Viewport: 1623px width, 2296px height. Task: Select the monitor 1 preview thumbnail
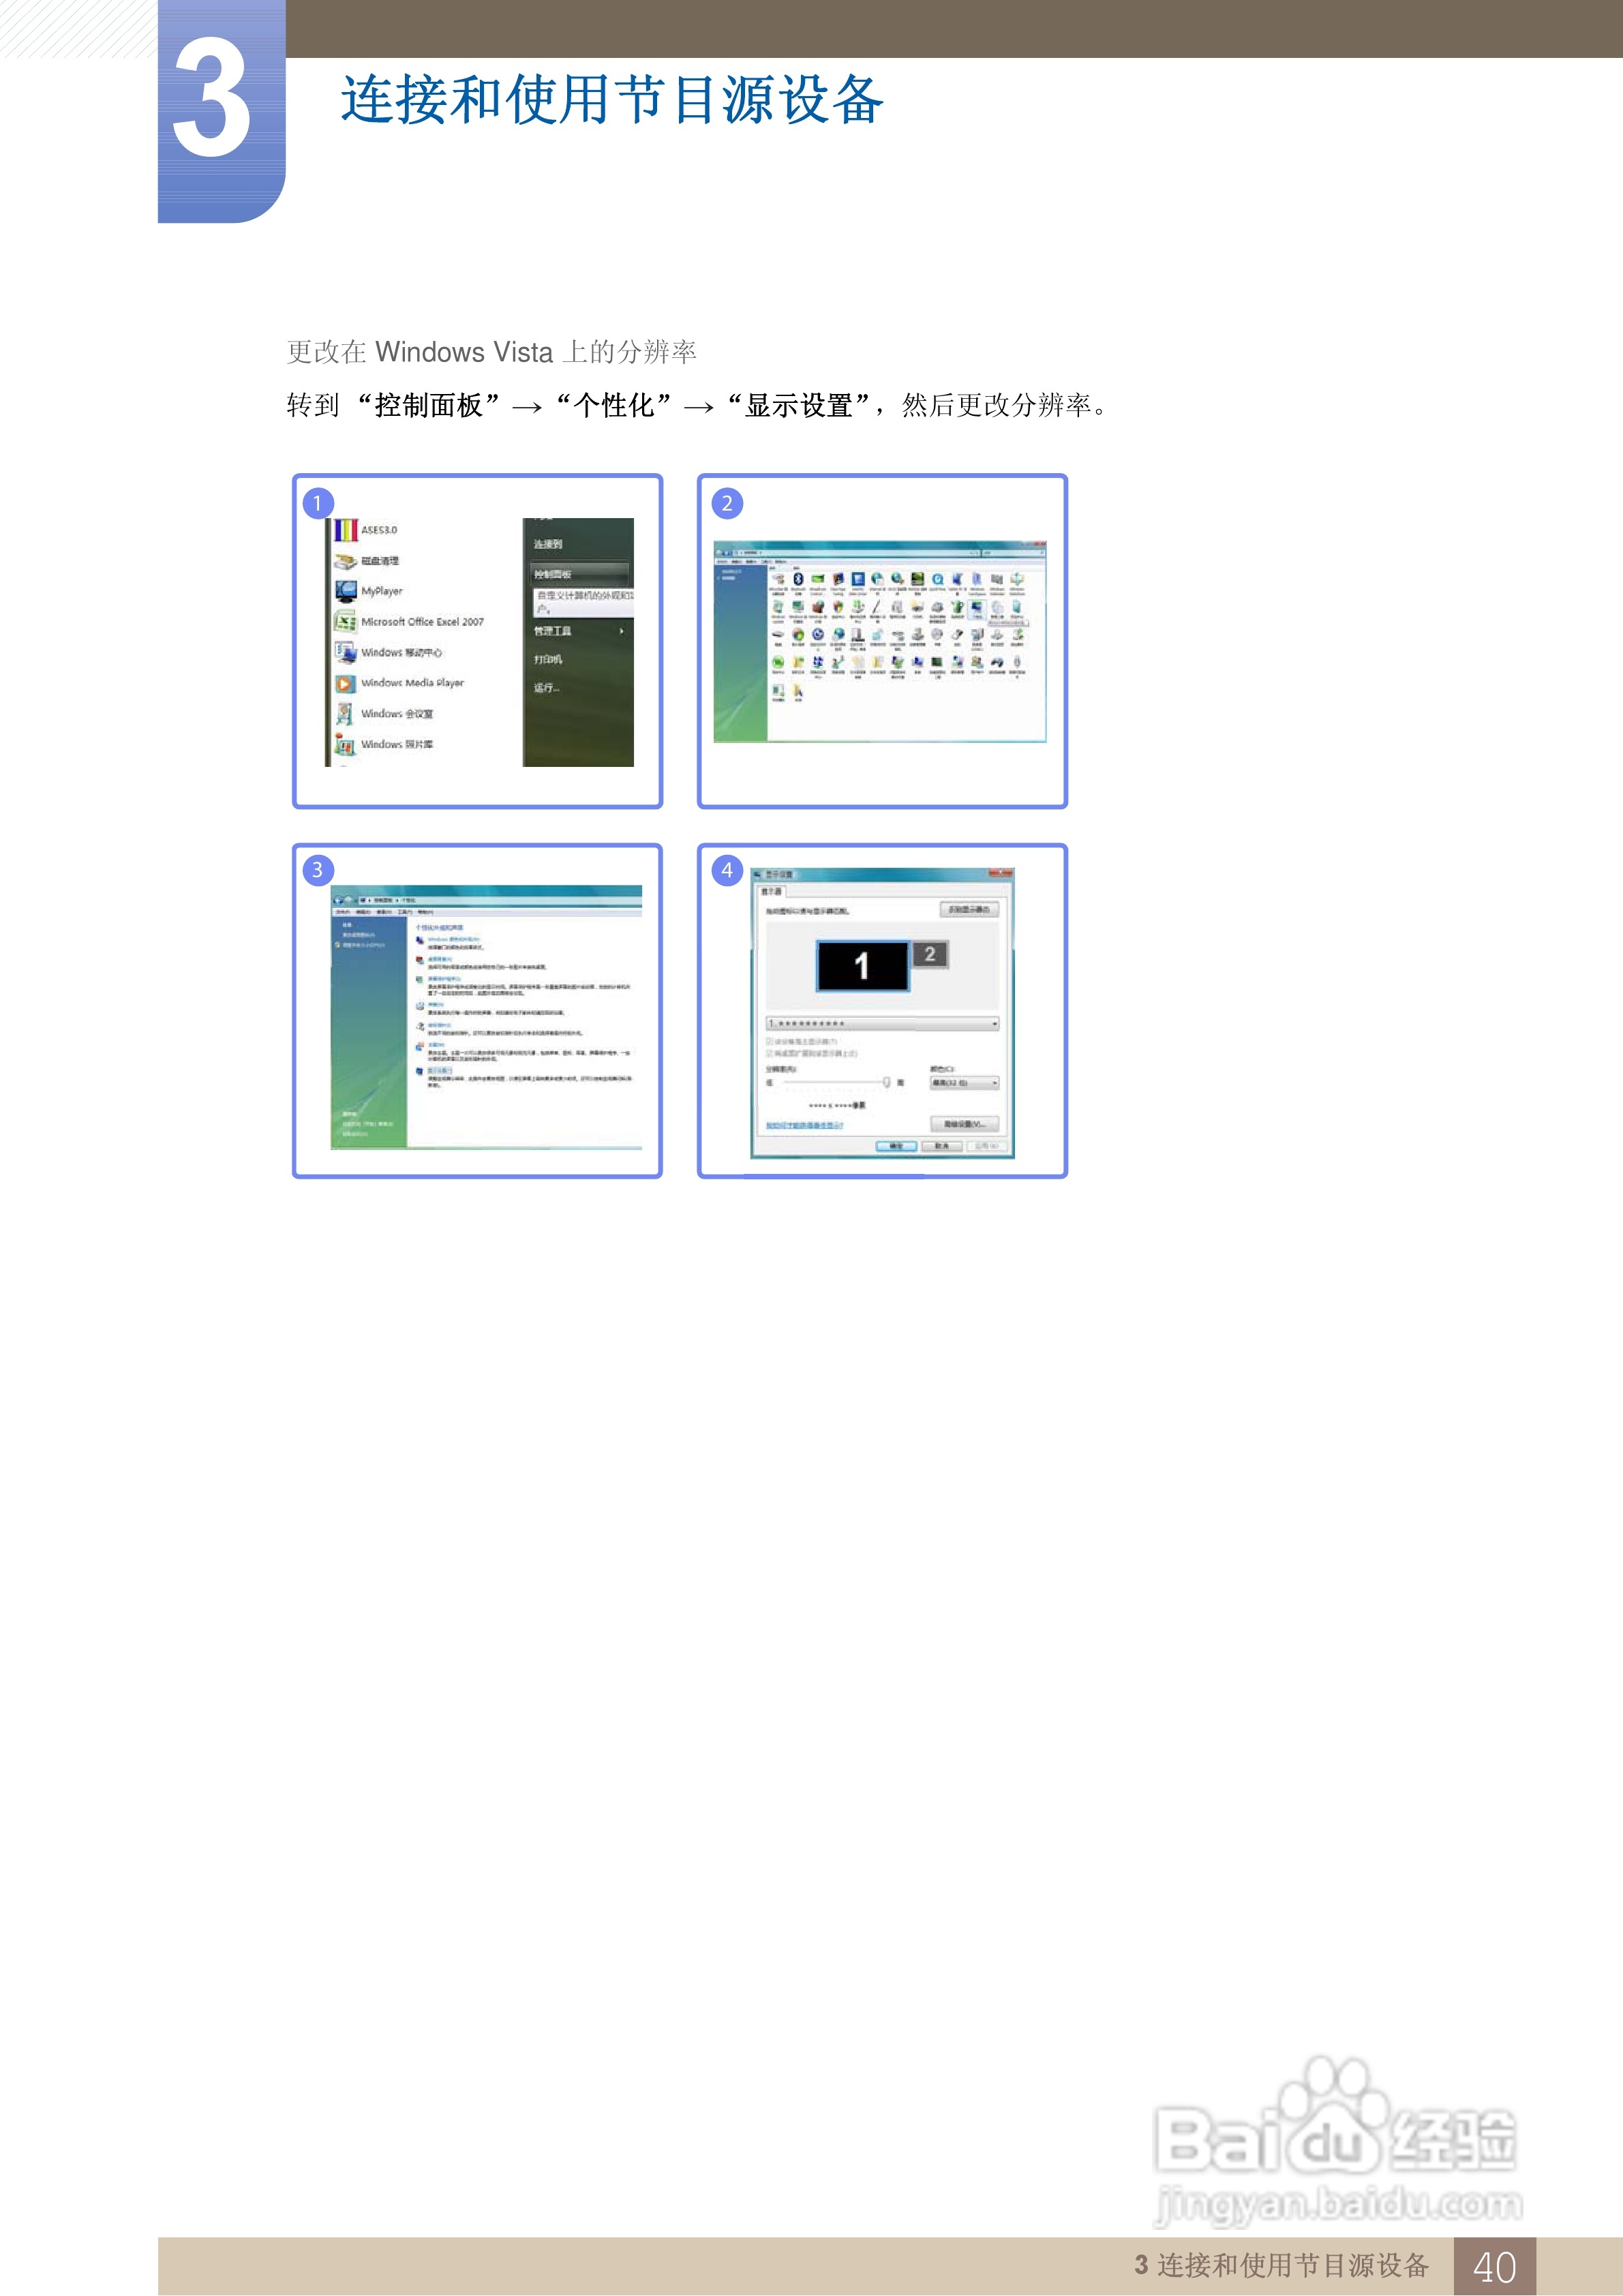coord(862,966)
